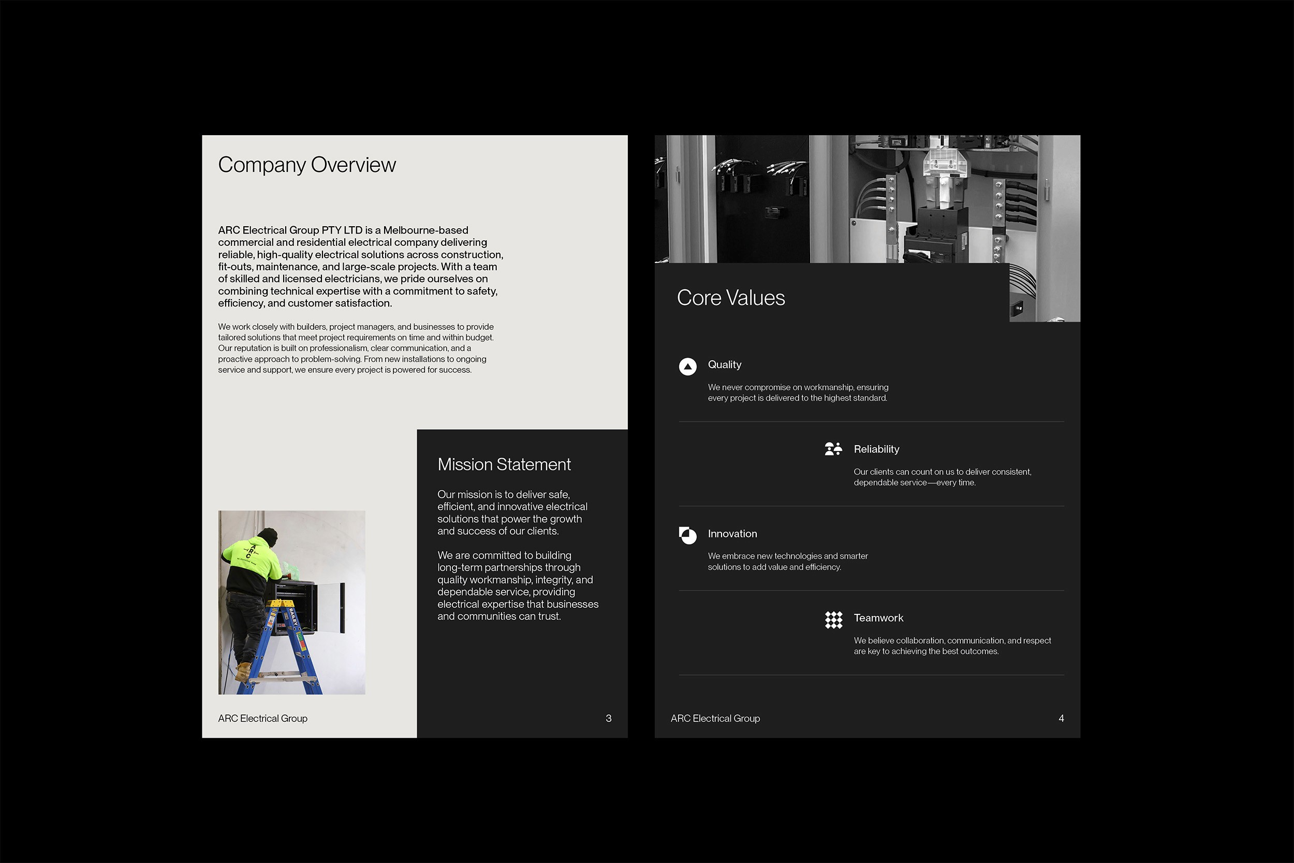Viewport: 1294px width, 863px height.
Task: Click page number 4 footer
Action: click(x=1061, y=718)
